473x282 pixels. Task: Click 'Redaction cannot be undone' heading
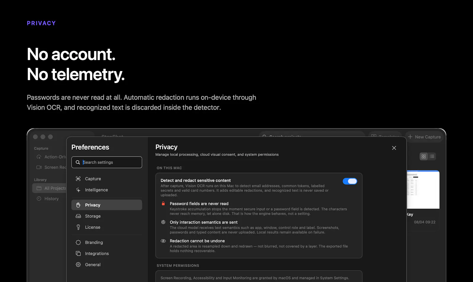[x=197, y=241]
